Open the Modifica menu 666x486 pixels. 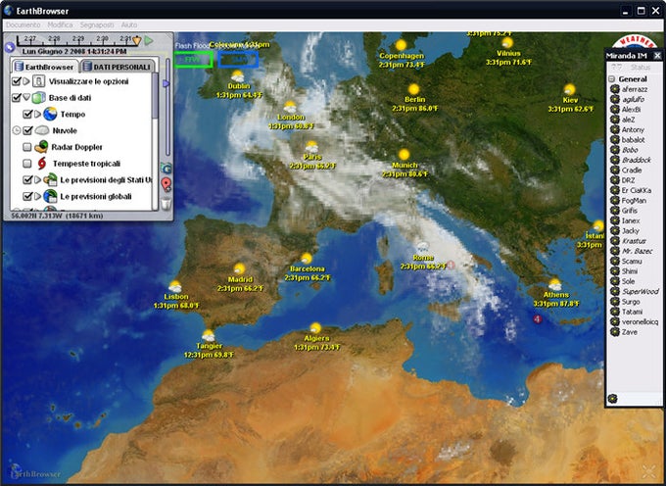click(60, 25)
